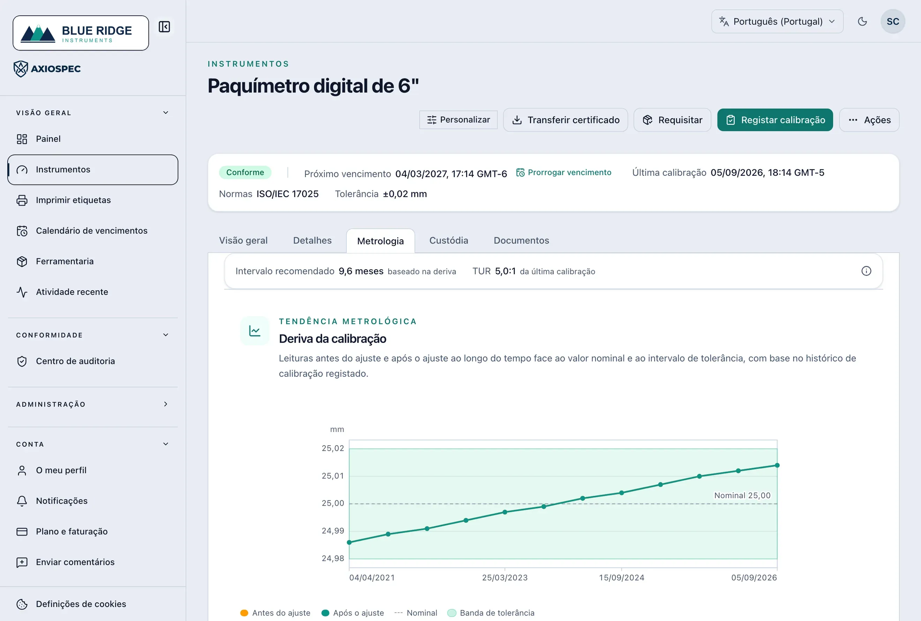Click the Ferramentaria box icon
The height and width of the screenshot is (621, 921).
click(22, 261)
